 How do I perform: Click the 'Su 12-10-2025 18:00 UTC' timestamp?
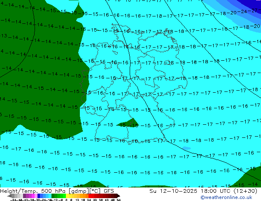[x=191, y=191]
